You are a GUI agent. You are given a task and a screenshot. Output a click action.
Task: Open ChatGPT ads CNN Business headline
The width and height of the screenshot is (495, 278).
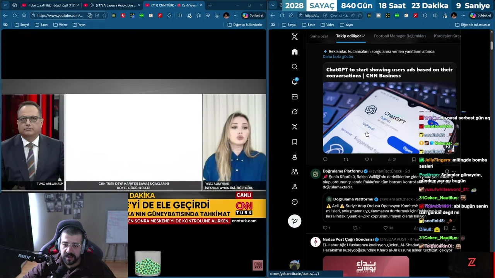(389, 73)
